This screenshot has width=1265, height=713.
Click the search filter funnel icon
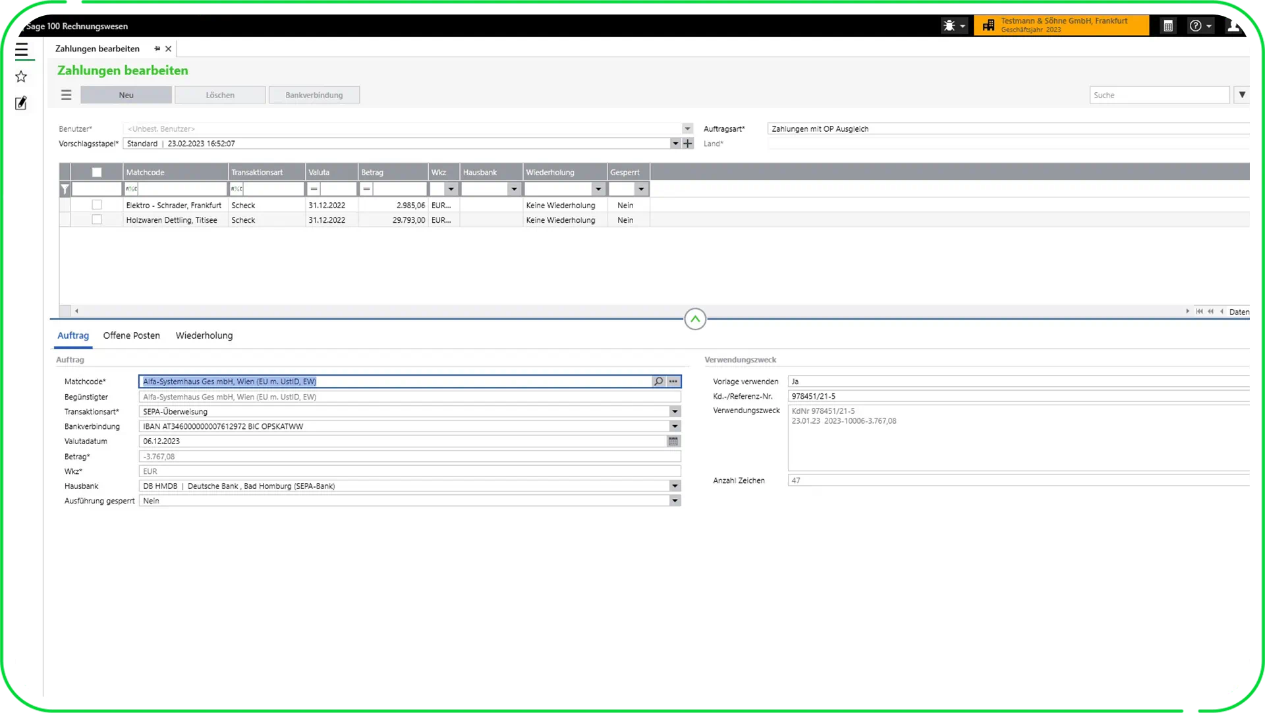coord(1242,95)
